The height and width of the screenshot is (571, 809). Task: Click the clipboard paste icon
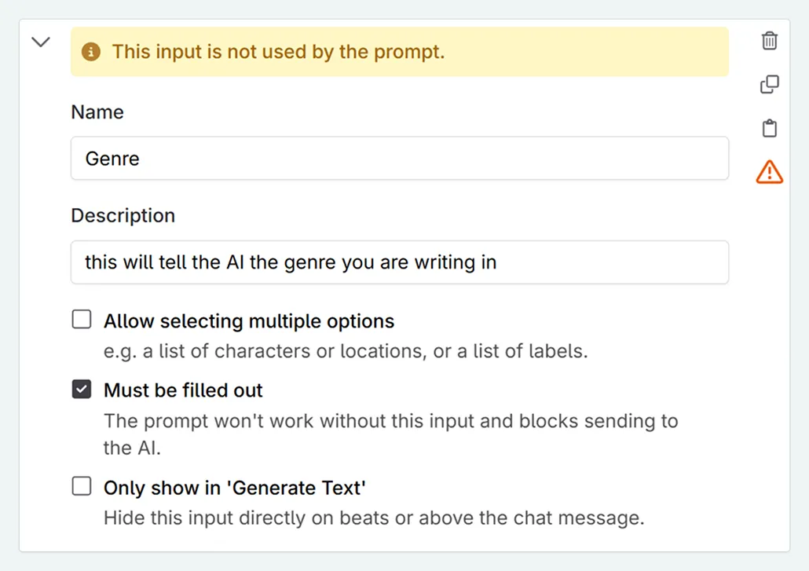tap(769, 127)
